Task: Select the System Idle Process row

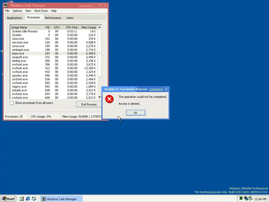Action: pyautogui.click(x=54, y=31)
